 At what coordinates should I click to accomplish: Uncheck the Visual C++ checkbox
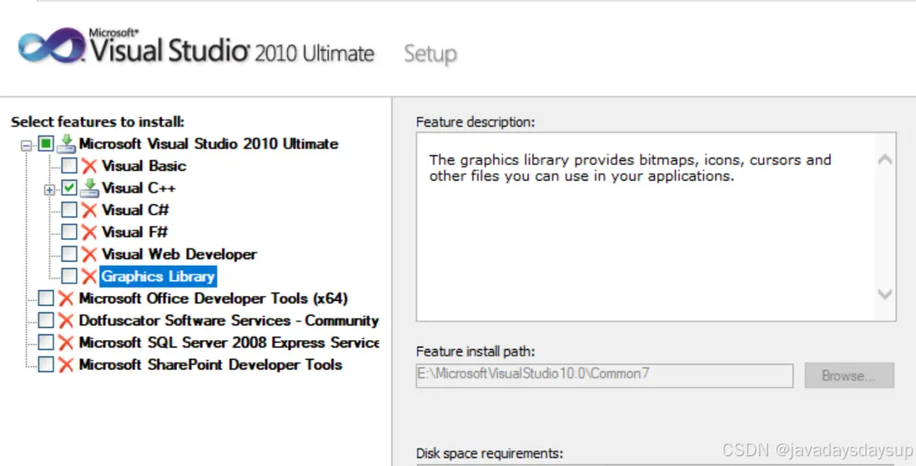click(x=69, y=188)
